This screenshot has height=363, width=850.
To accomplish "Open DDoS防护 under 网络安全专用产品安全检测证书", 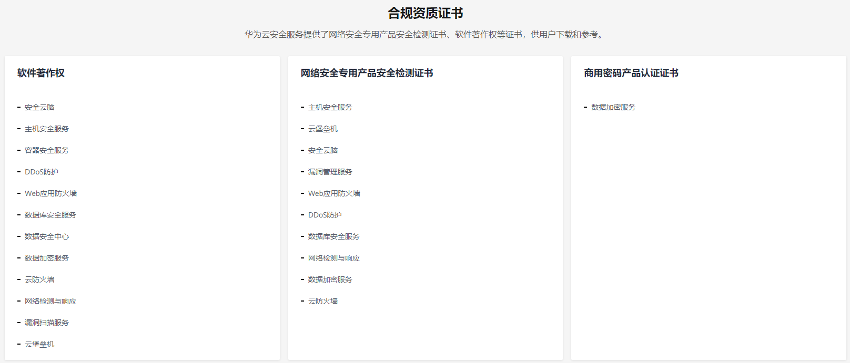I will coord(325,215).
